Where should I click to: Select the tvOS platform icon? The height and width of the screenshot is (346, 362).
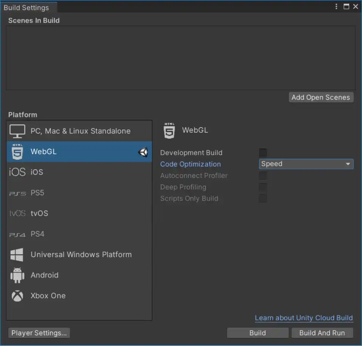[x=17, y=213]
